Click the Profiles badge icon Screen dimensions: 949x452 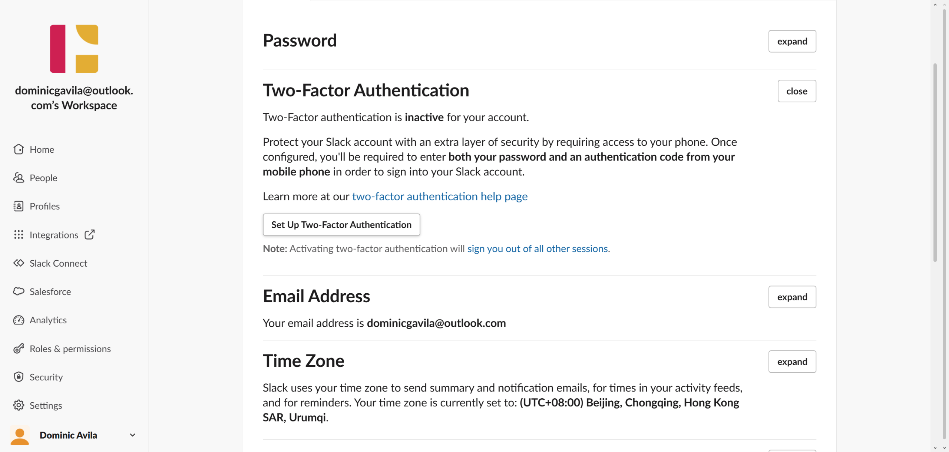click(x=19, y=206)
